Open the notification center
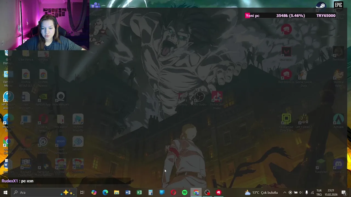Screen dimensions: 351x197 click(344, 192)
